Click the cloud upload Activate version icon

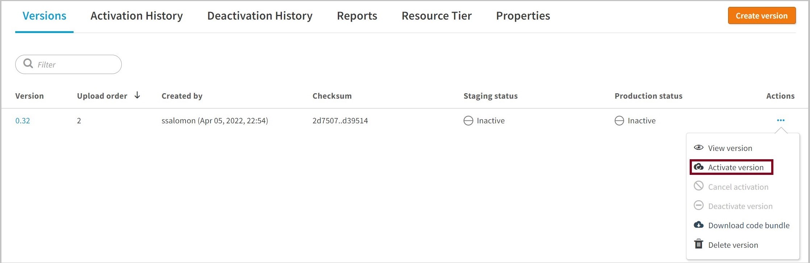tap(698, 167)
